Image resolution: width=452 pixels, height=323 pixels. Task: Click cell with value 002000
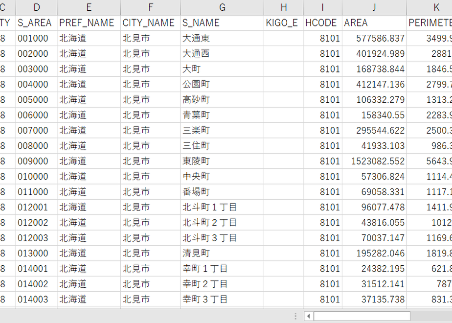37,54
